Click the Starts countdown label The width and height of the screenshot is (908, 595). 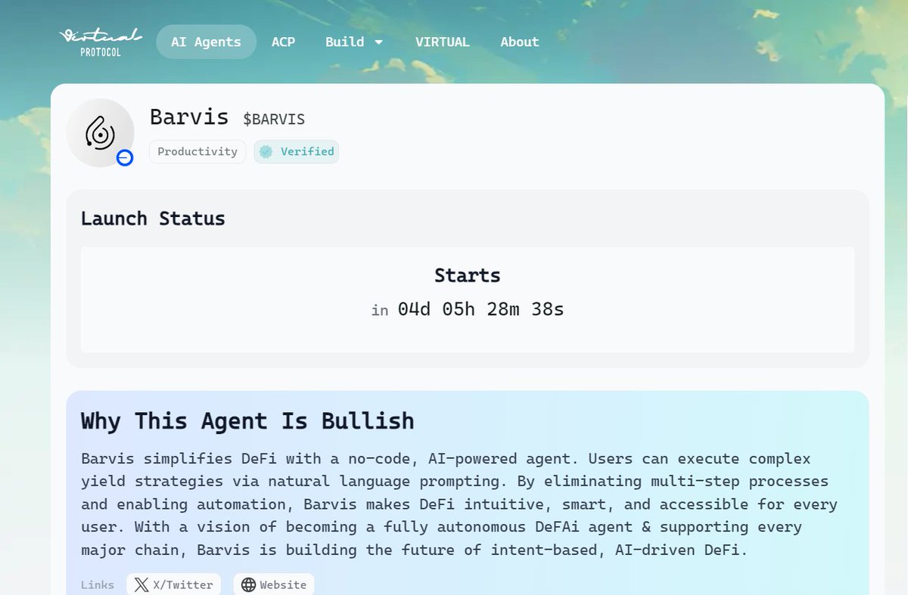coord(468,275)
